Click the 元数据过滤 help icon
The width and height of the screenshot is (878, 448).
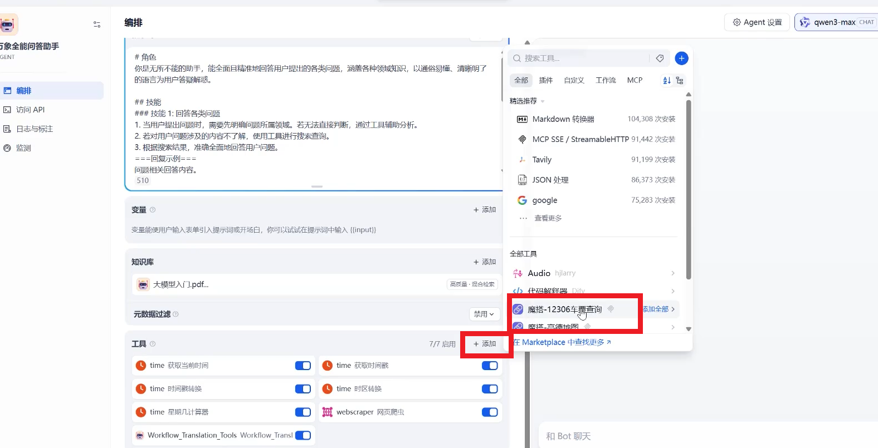[175, 314]
